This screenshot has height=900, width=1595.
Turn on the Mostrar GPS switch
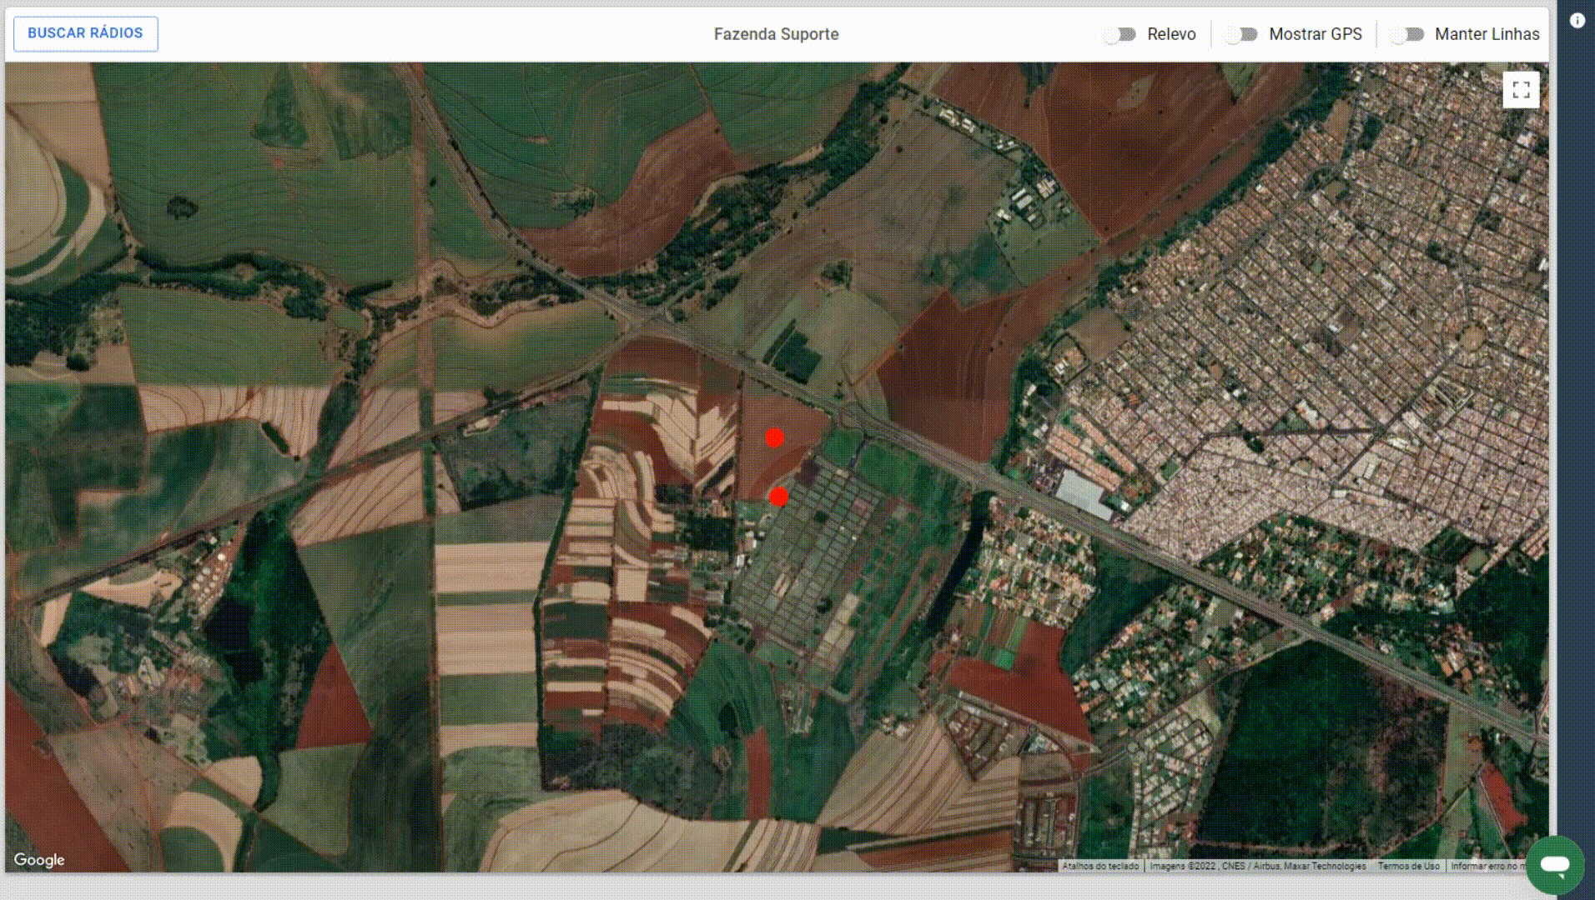click(x=1240, y=34)
